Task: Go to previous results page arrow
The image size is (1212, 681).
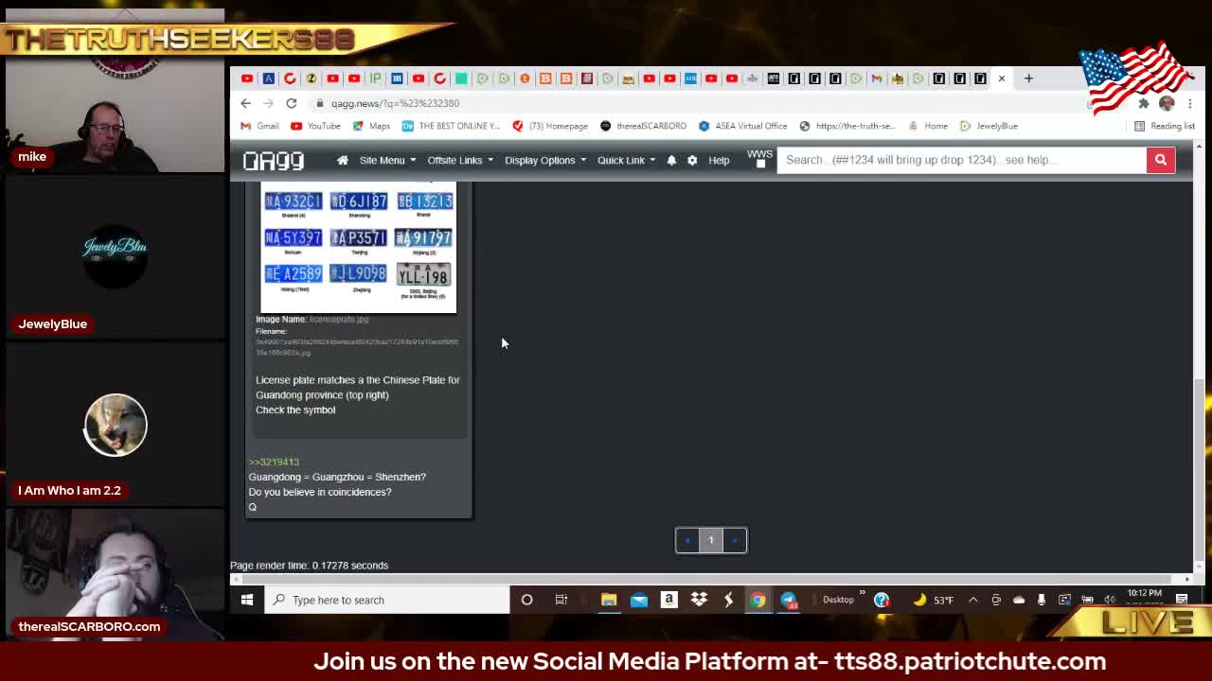Action: pos(687,540)
